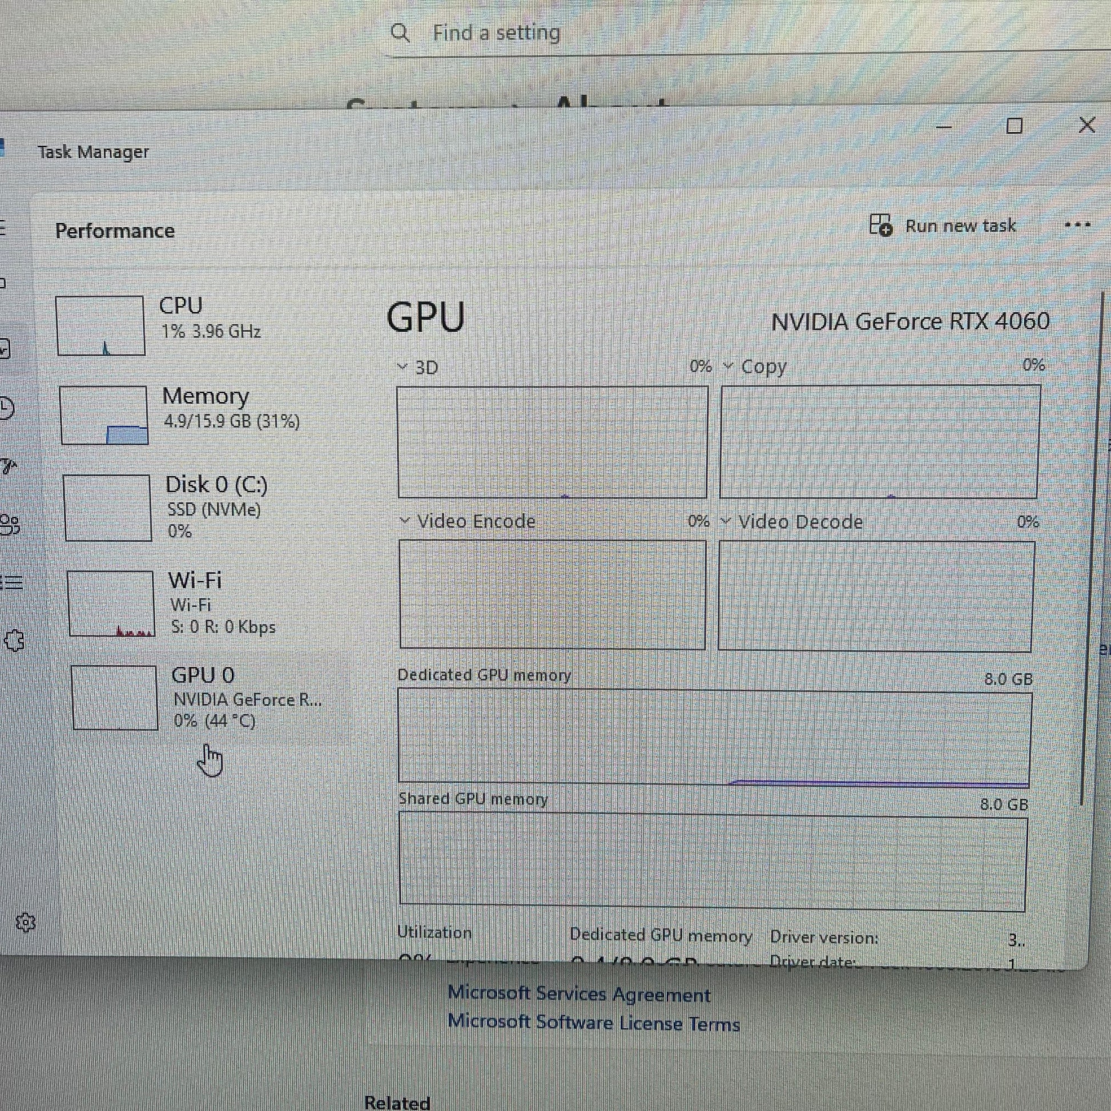Open the App history page icon
Screen dimensions: 1111x1111
[x=6, y=408]
